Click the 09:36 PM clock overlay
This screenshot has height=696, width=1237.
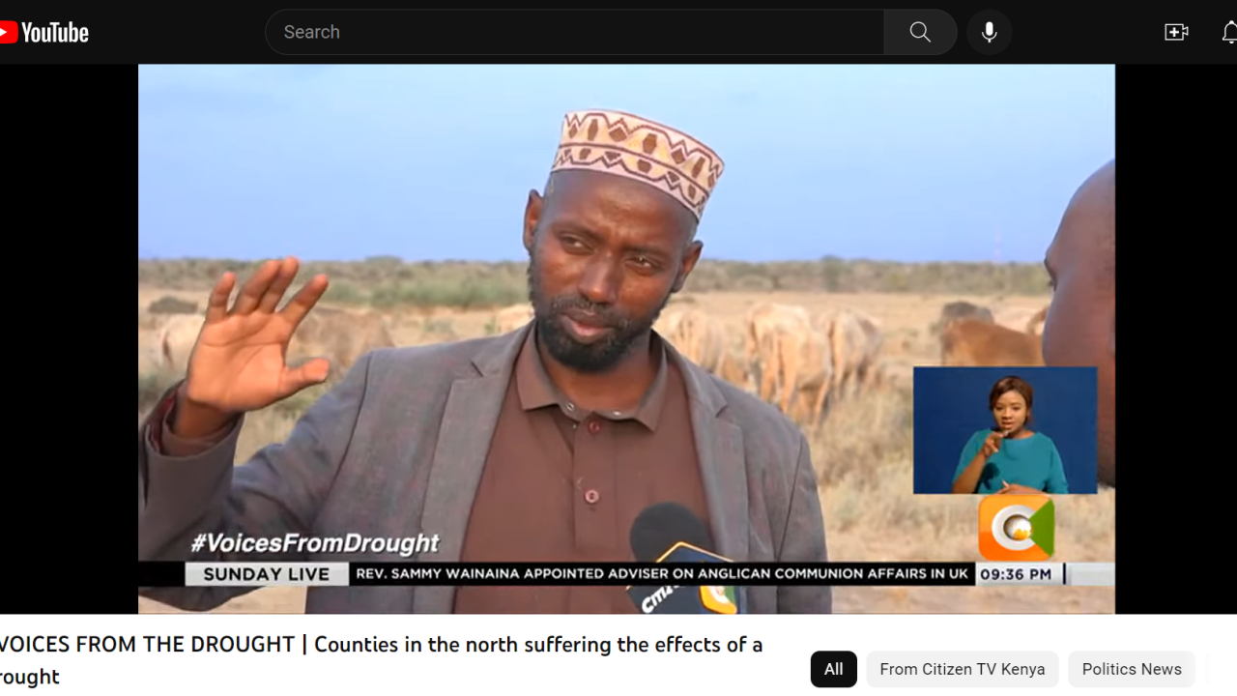point(1016,574)
